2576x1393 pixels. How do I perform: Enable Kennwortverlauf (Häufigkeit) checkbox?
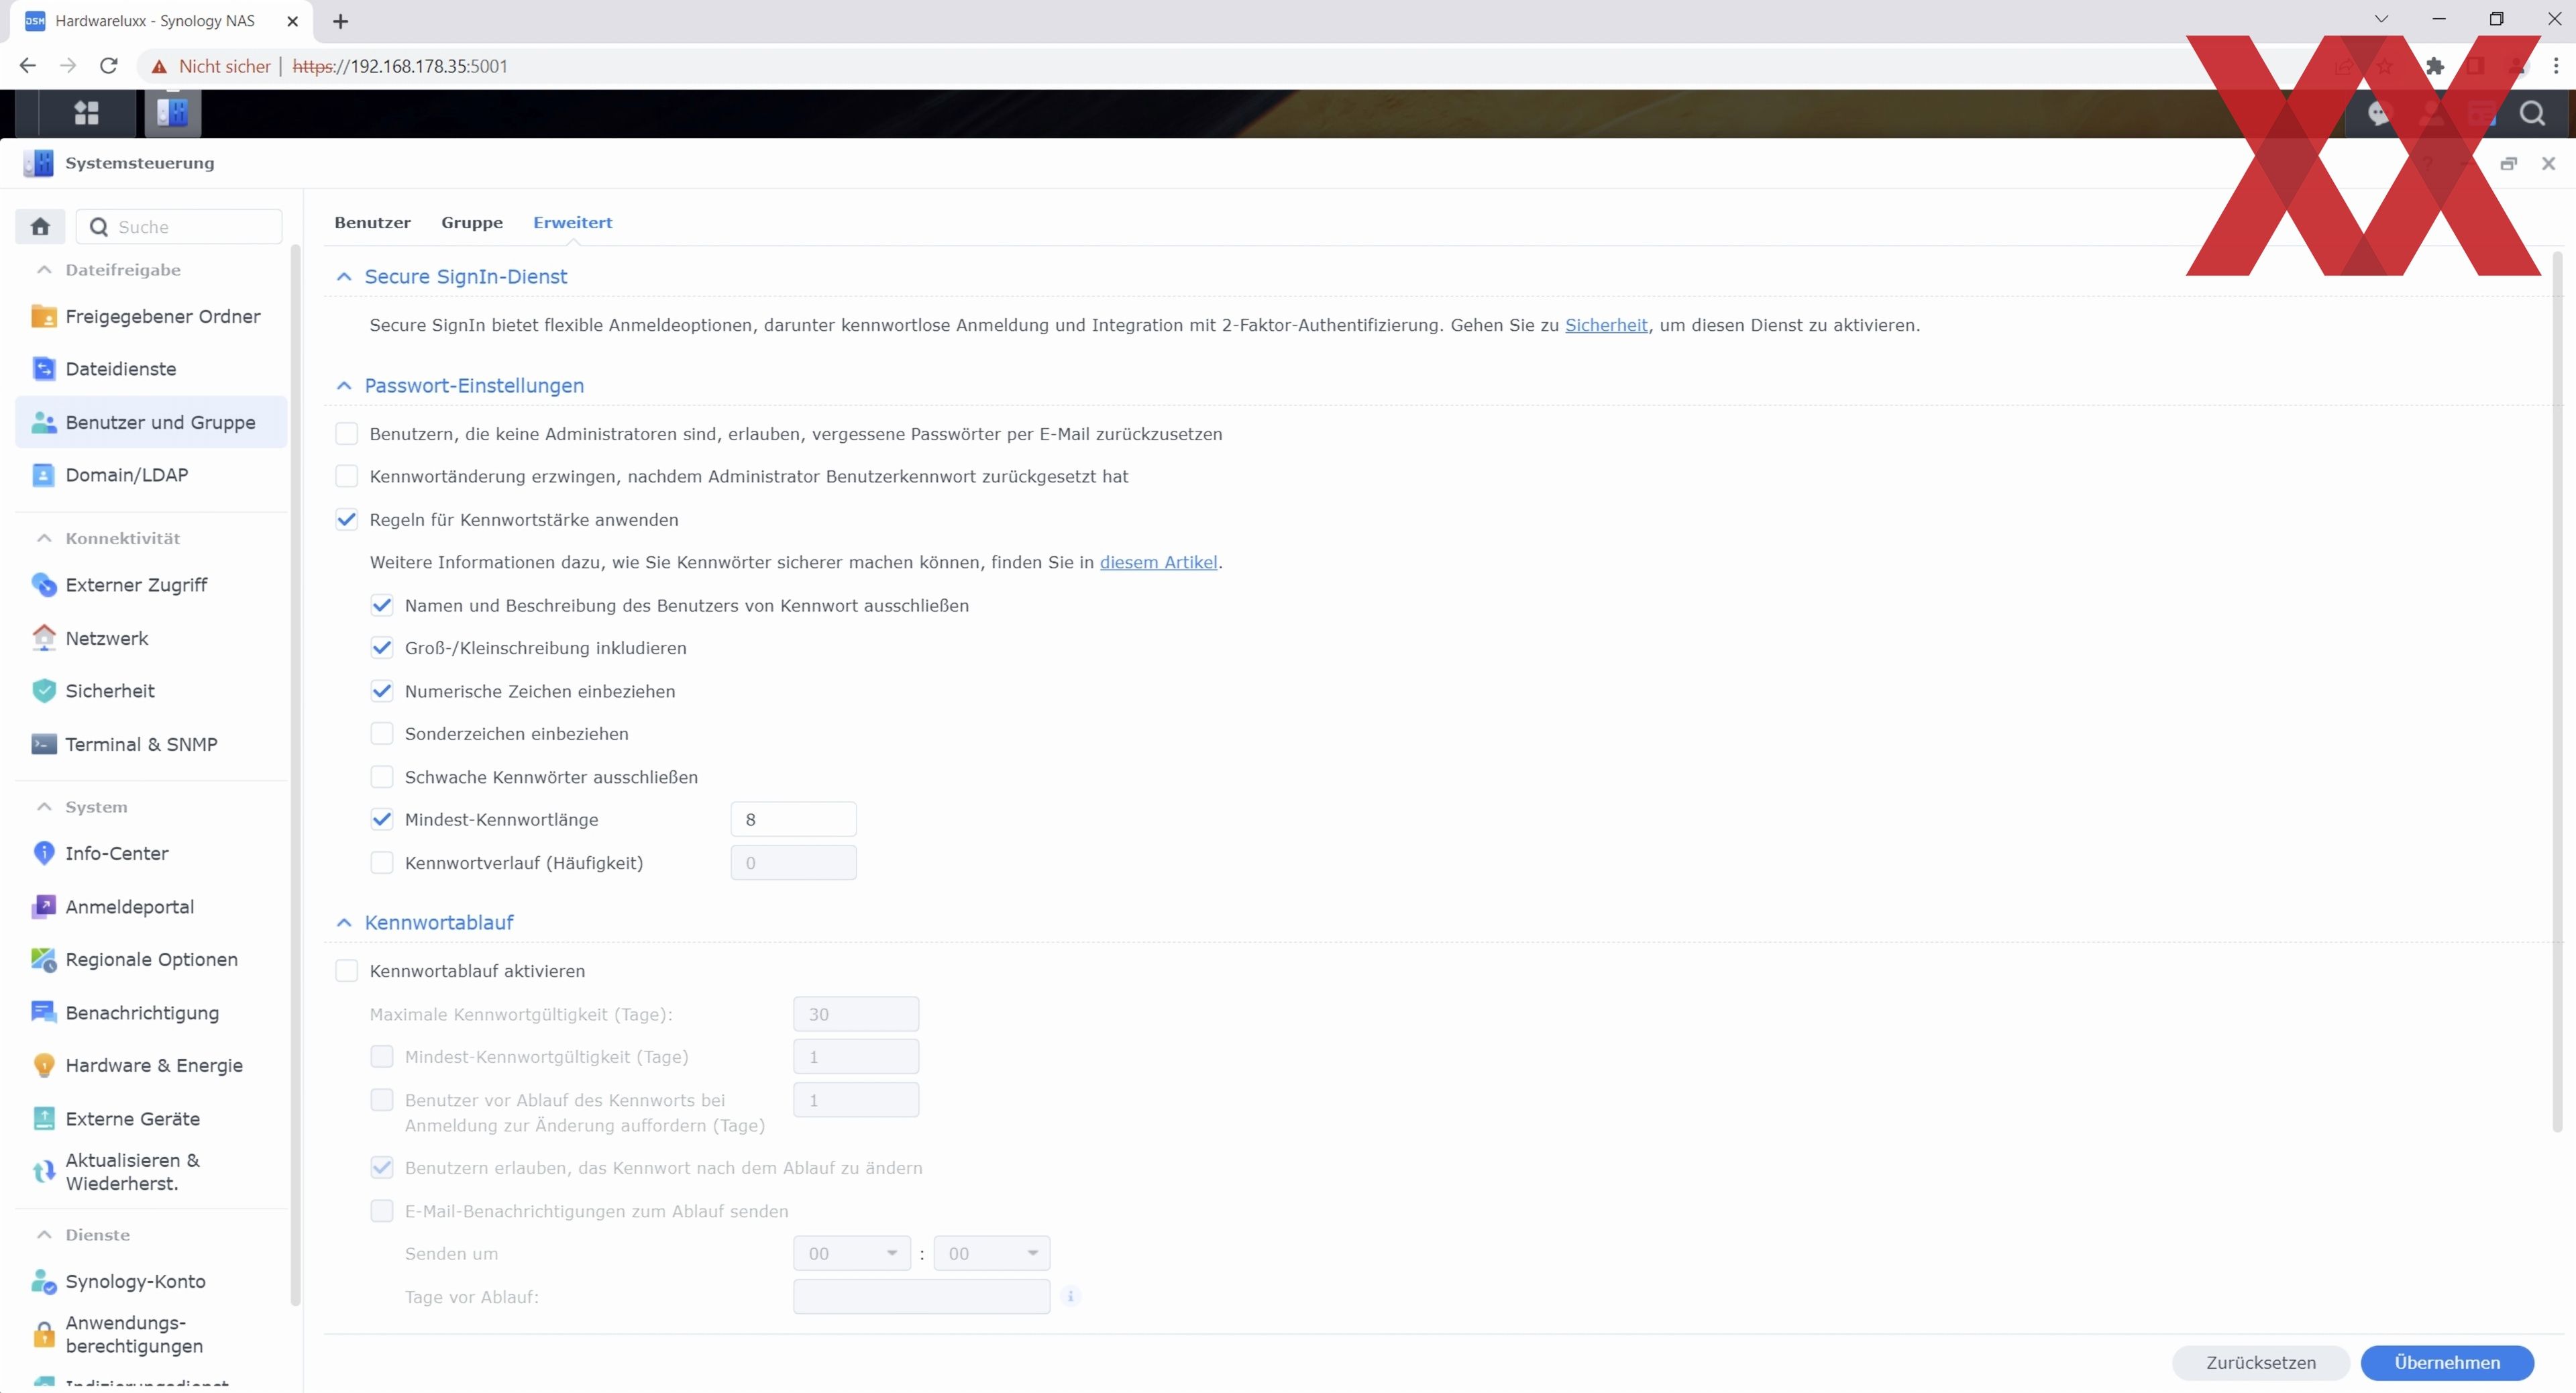coord(382,863)
